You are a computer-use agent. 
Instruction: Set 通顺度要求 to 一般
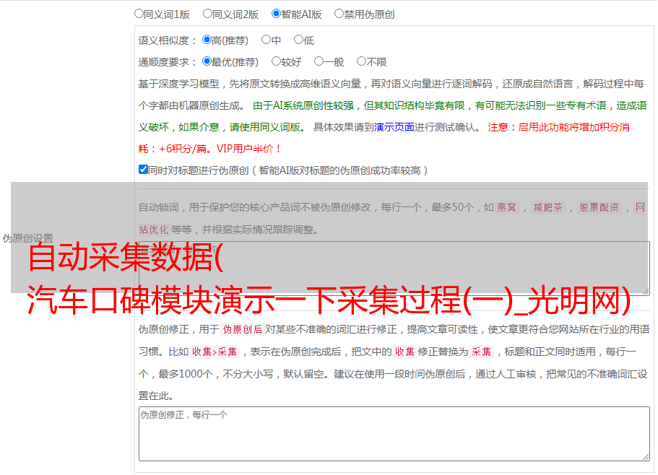[319, 61]
